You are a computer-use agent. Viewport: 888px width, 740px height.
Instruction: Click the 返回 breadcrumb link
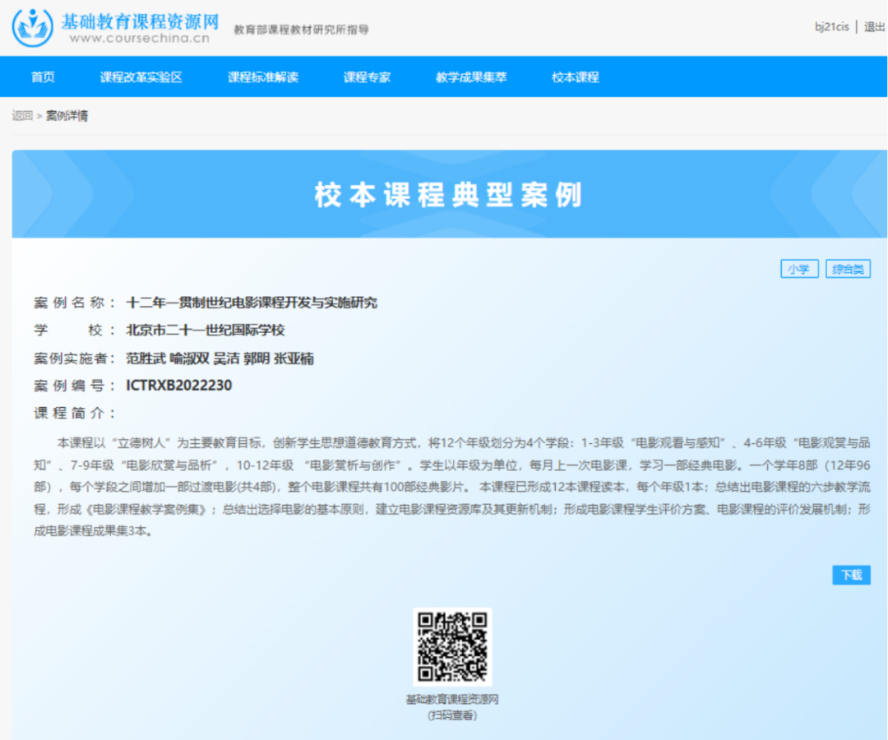[x=22, y=116]
